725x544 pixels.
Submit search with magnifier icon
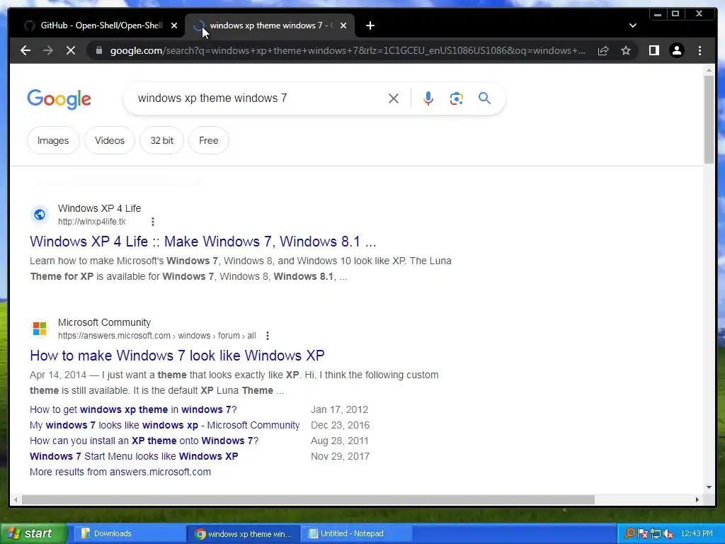[x=484, y=98]
